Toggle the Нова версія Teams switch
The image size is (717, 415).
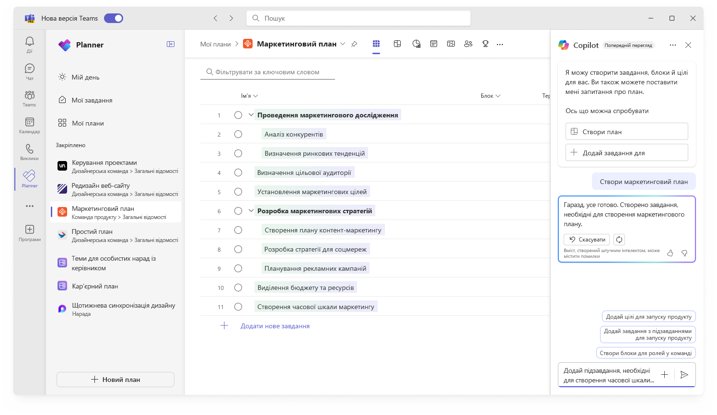(114, 18)
